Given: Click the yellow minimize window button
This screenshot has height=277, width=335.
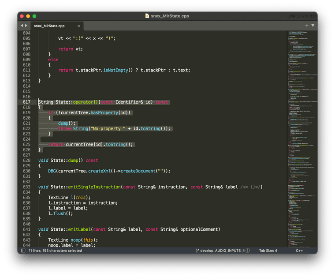Looking at the screenshot, I should coord(28,16).
